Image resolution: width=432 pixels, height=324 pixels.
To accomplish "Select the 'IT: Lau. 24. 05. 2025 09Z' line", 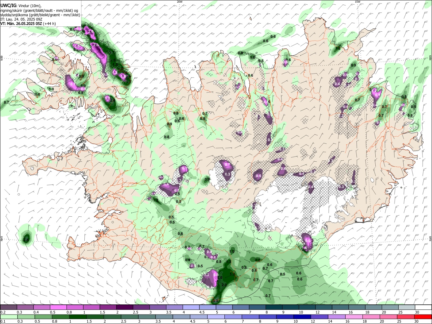I will click(x=21, y=19).
